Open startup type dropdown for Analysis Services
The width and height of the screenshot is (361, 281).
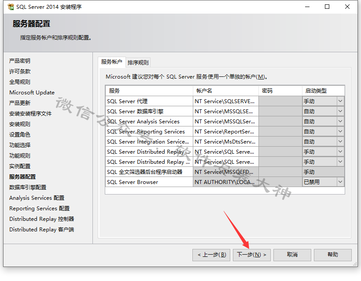click(x=340, y=121)
